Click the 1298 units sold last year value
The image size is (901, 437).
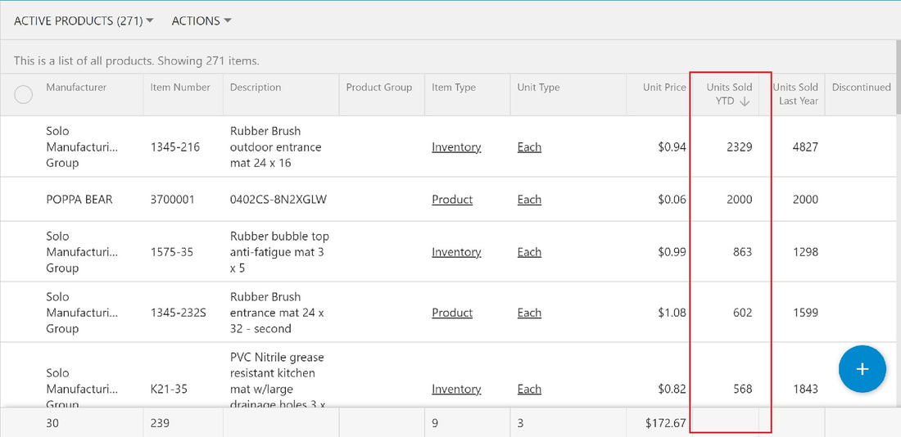pyautogui.click(x=805, y=252)
